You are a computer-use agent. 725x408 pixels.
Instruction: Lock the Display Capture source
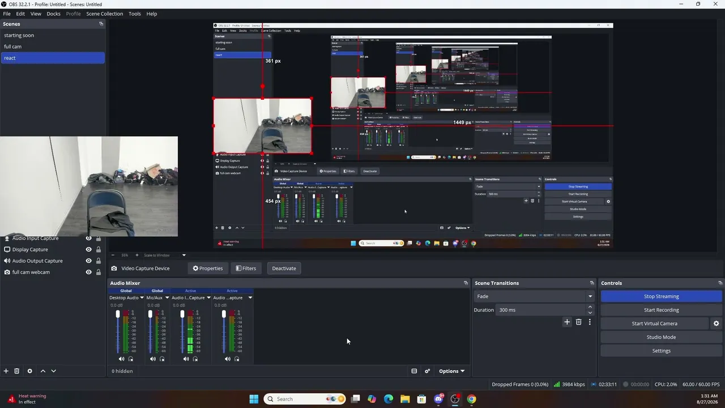coord(99,249)
